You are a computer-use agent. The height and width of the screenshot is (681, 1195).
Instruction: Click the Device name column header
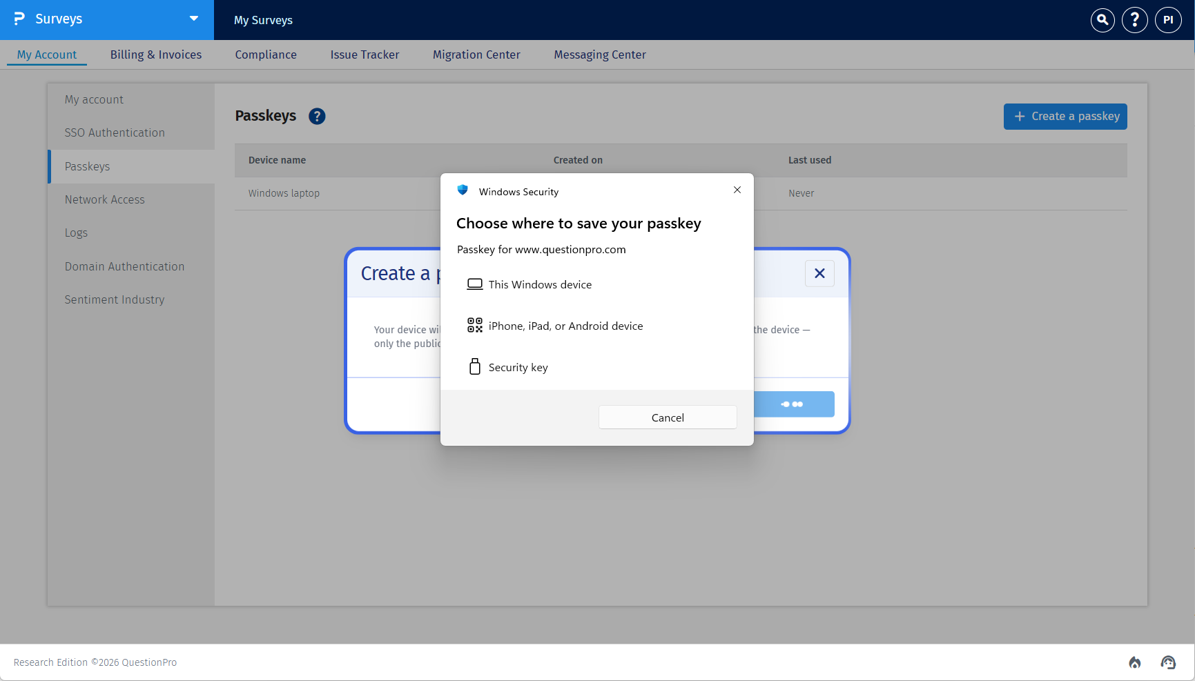pos(277,160)
